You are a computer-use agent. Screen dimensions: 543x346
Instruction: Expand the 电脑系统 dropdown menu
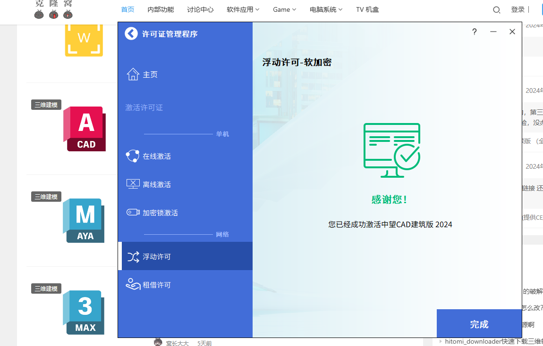point(326,10)
